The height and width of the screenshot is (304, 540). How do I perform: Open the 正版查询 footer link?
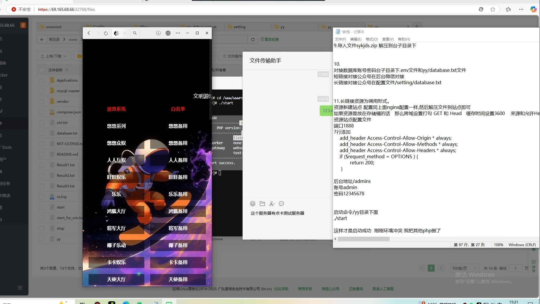coord(356,289)
